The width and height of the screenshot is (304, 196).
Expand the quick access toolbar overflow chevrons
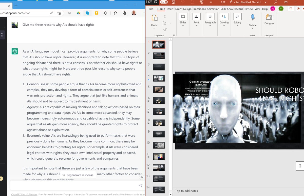[x=211, y=2]
